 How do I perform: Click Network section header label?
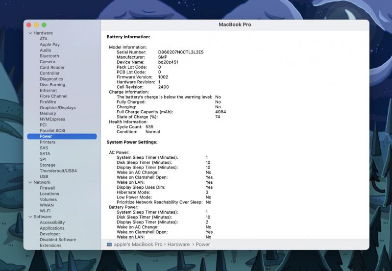tap(42, 182)
